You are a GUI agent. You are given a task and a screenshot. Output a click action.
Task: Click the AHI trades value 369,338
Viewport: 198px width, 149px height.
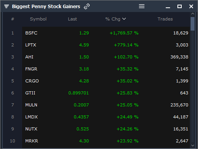pyautogui.click(x=179, y=57)
